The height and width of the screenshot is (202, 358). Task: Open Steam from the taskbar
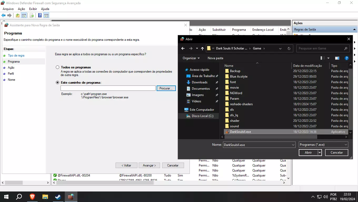point(58,197)
